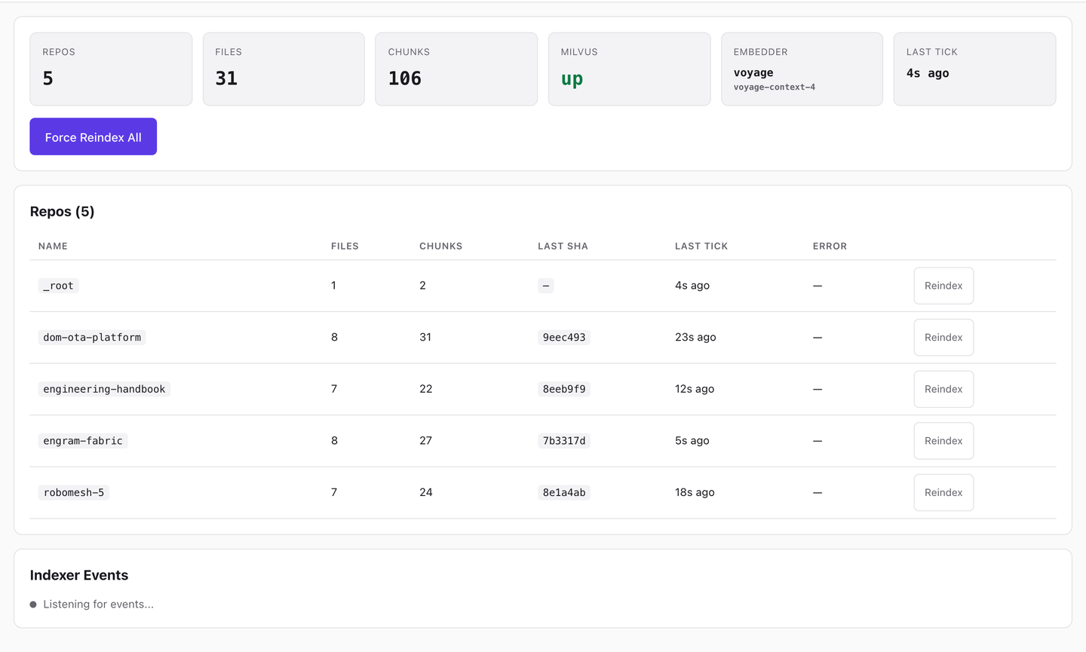Reindex the robomesh-5 repo
The width and height of the screenshot is (1086, 652).
[943, 492]
